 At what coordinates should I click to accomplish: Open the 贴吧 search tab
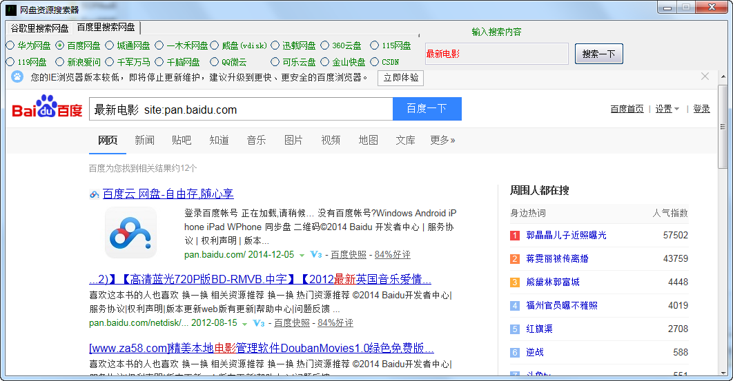(182, 140)
